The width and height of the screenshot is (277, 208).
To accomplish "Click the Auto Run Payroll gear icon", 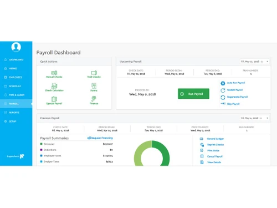I will 223,83.
